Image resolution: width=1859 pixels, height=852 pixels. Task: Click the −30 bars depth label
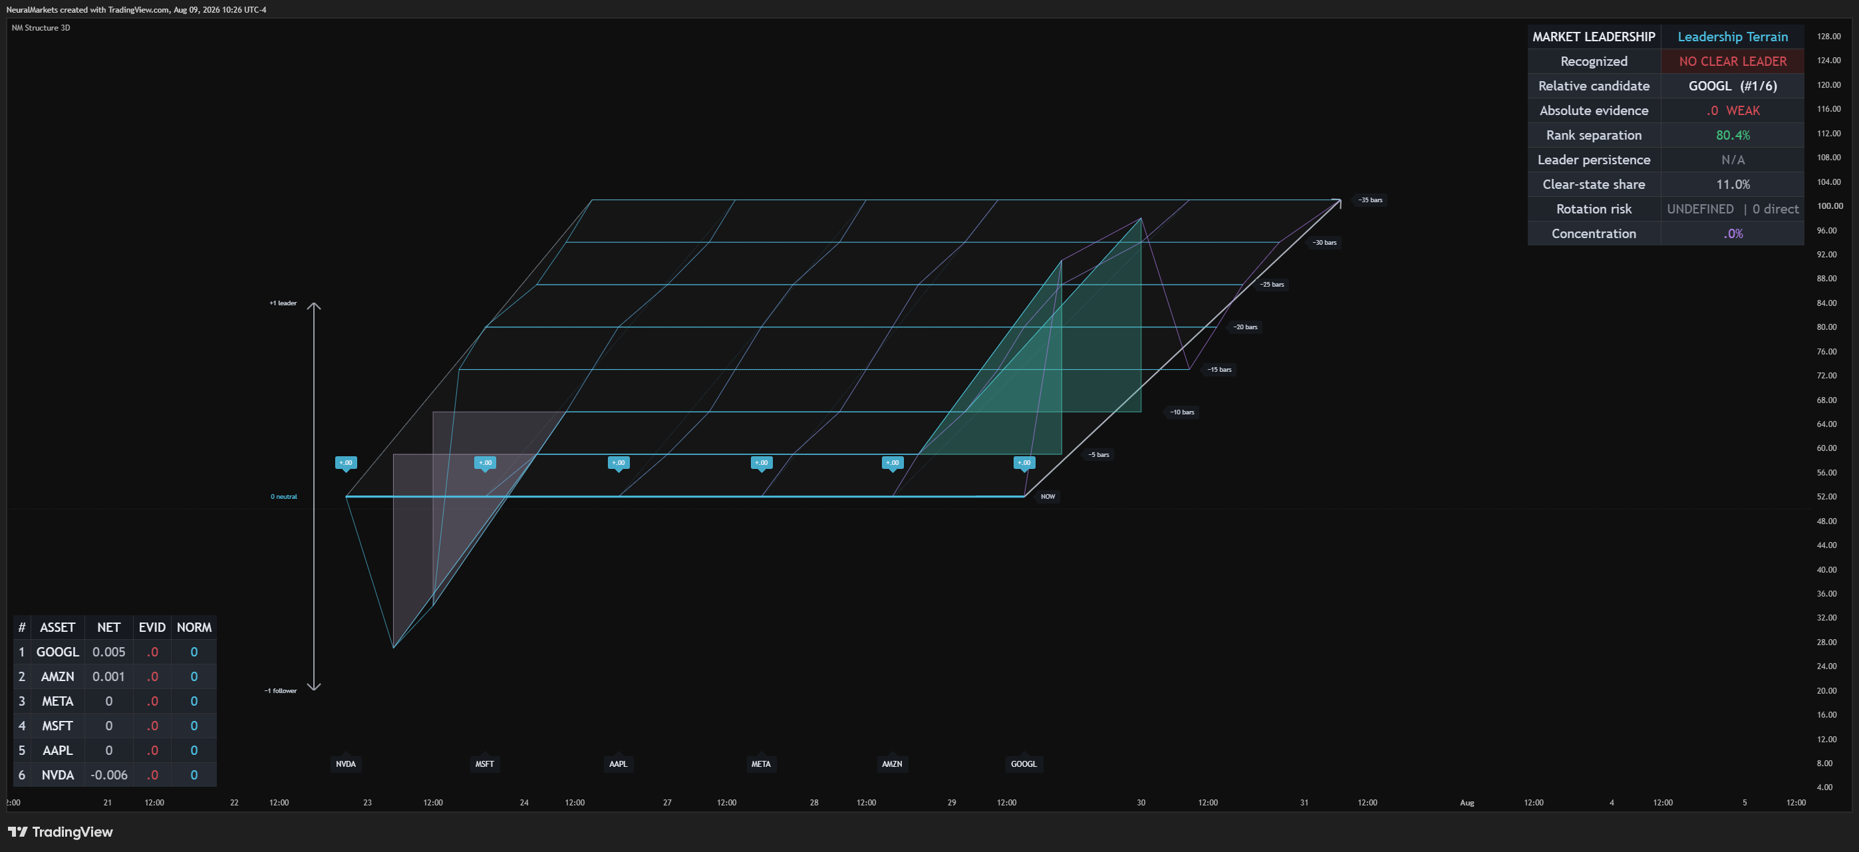pos(1324,242)
